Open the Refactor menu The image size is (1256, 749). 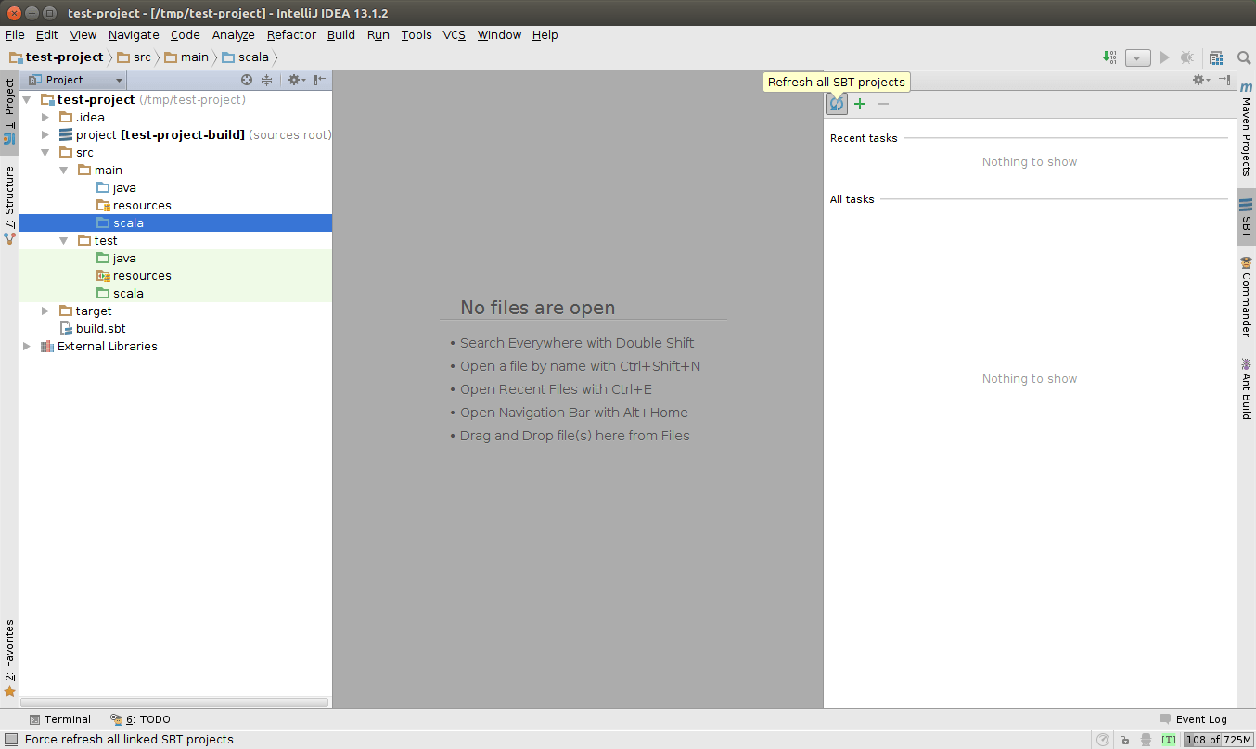[291, 34]
